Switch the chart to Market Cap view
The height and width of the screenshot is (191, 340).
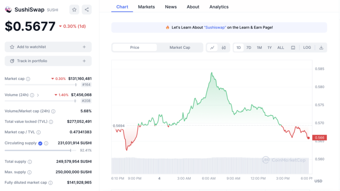coord(180,47)
